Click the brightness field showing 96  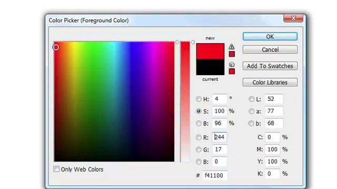point(220,123)
